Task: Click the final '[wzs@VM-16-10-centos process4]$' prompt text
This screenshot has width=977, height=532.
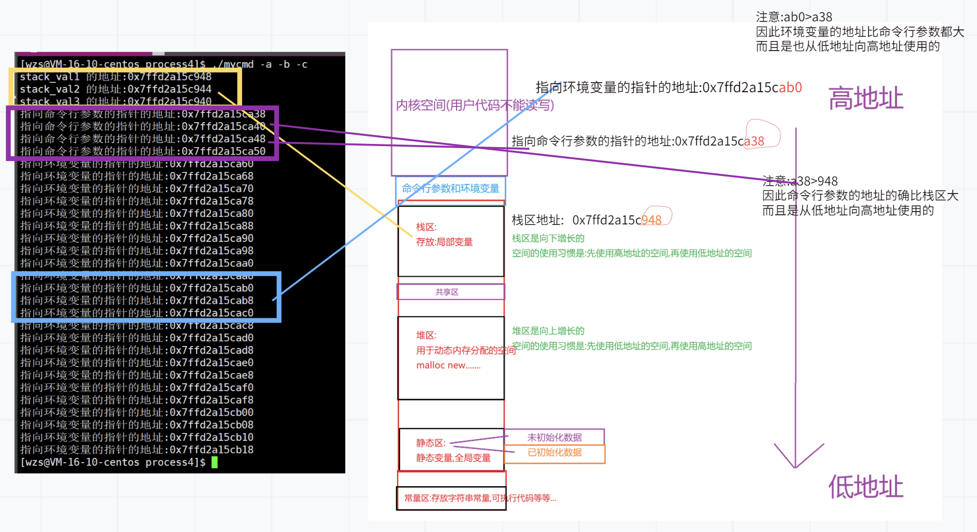Action: (x=113, y=462)
